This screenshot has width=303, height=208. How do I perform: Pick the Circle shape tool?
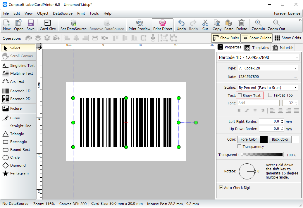point(18,158)
